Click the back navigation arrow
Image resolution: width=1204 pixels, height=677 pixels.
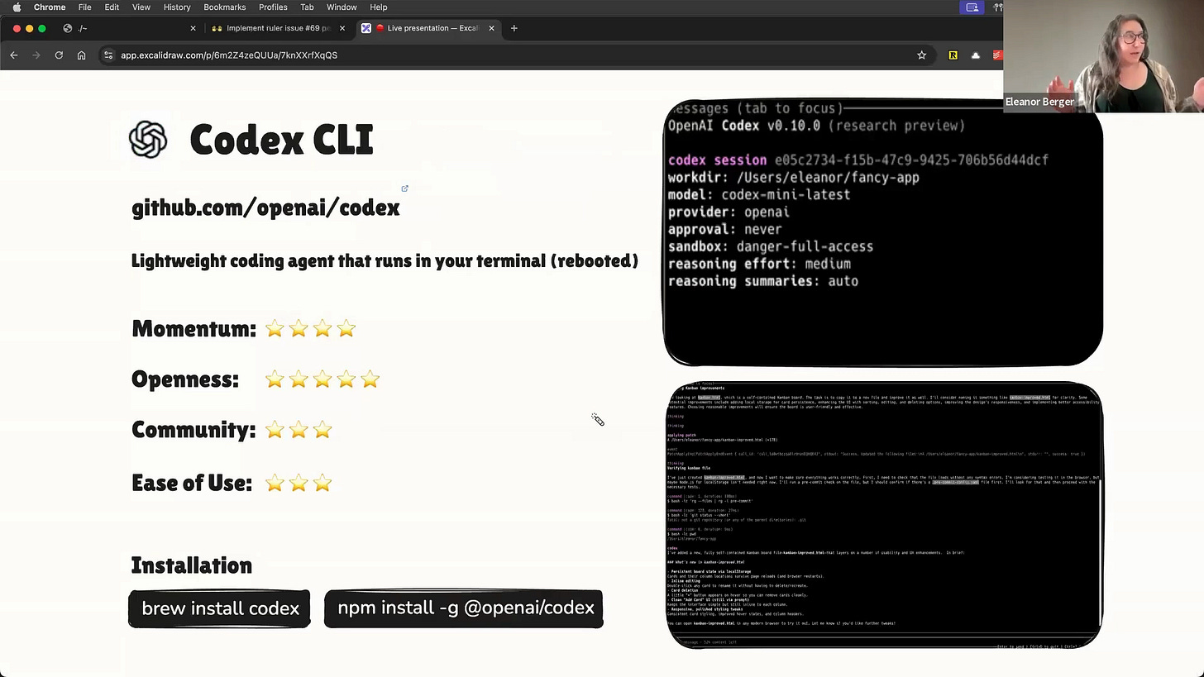13,55
